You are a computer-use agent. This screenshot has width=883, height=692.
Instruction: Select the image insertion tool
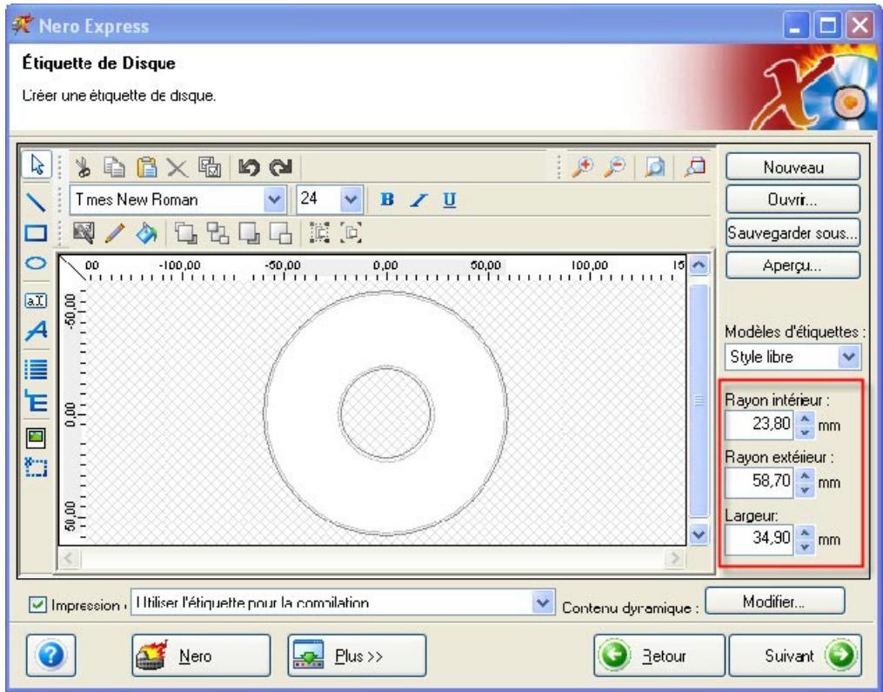pos(36,437)
